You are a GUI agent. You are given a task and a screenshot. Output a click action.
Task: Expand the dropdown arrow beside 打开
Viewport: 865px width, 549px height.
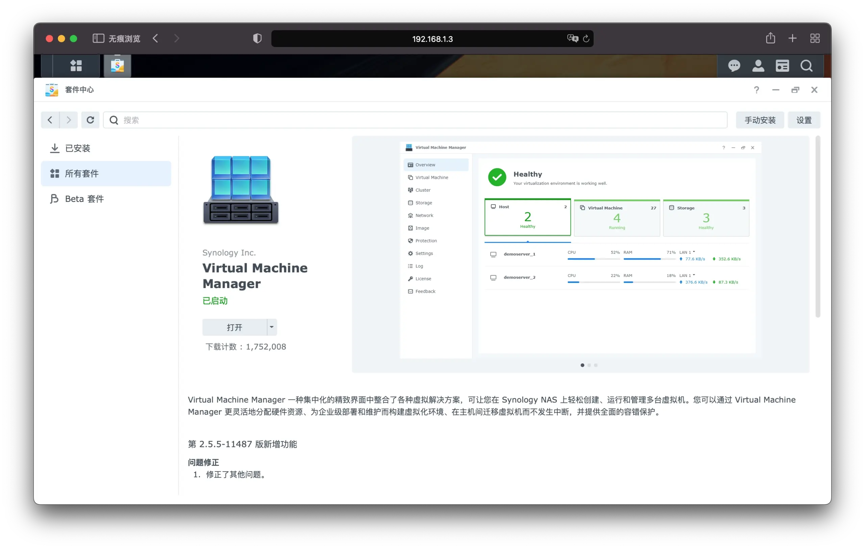272,327
